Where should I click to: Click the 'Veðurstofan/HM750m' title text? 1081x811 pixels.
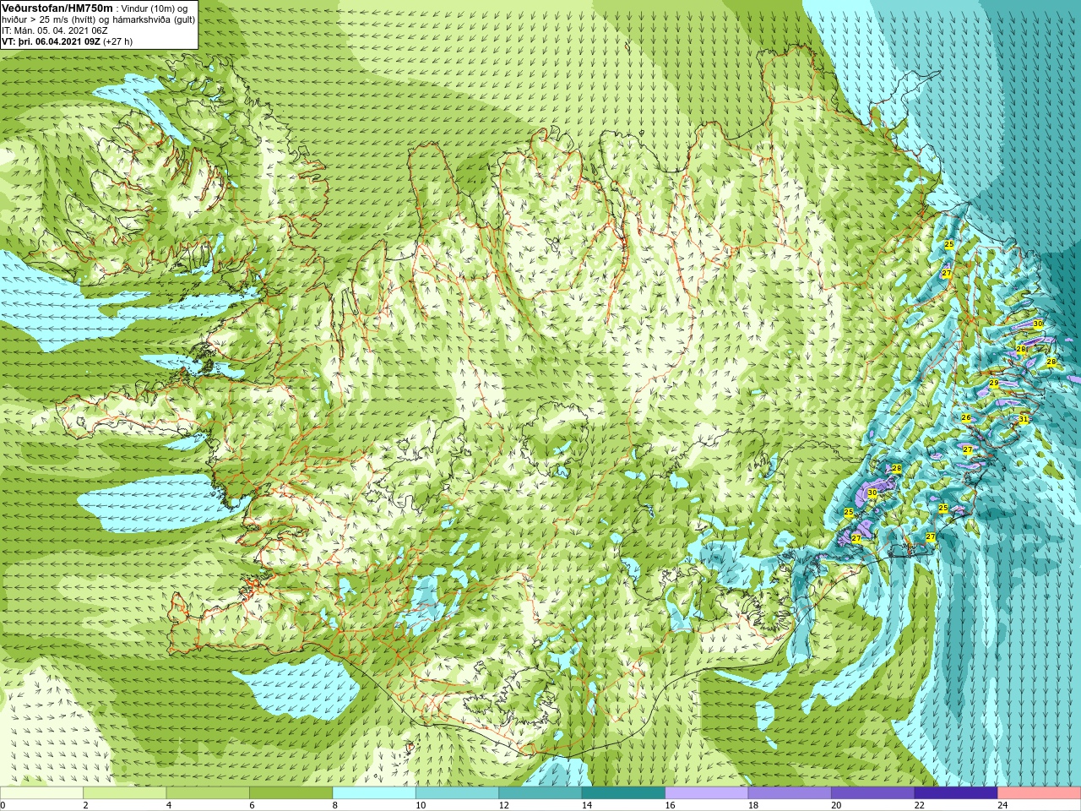[x=57, y=8]
